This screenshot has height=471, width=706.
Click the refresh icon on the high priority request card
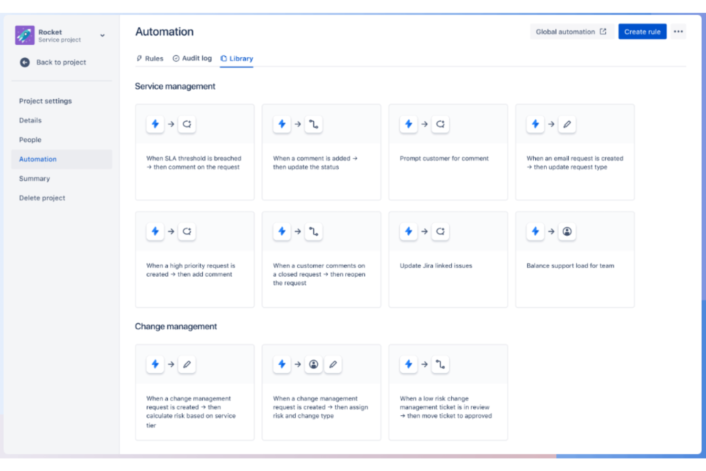(x=187, y=231)
